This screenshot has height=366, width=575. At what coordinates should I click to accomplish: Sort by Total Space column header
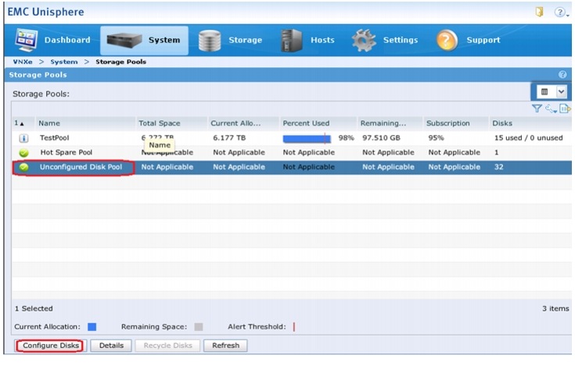pyautogui.click(x=171, y=123)
